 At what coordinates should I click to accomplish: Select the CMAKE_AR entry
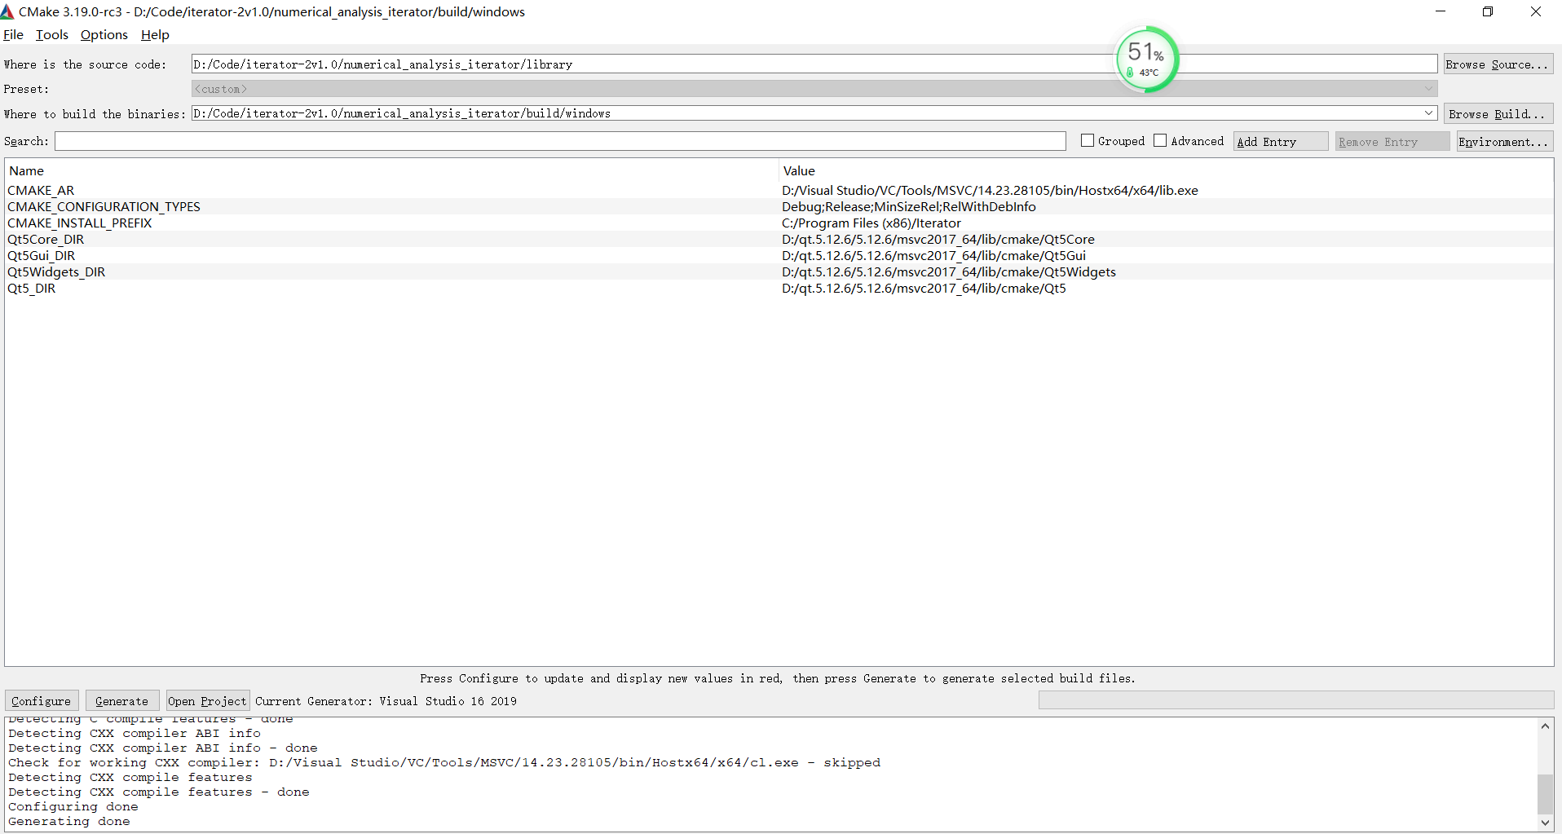pos(41,190)
